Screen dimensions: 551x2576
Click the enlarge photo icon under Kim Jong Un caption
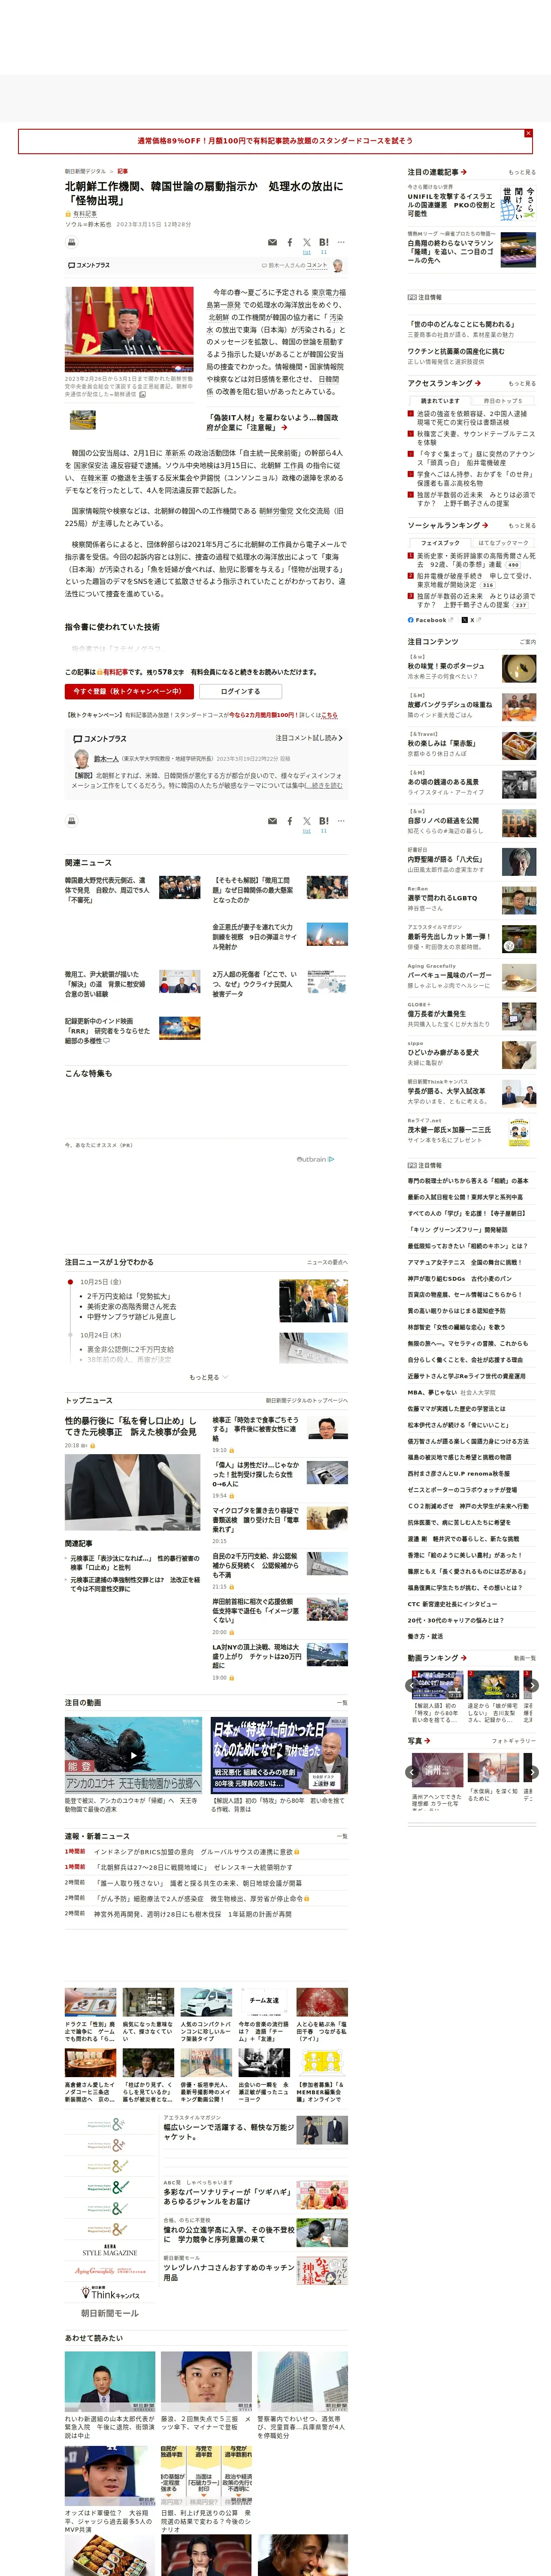click(x=142, y=394)
